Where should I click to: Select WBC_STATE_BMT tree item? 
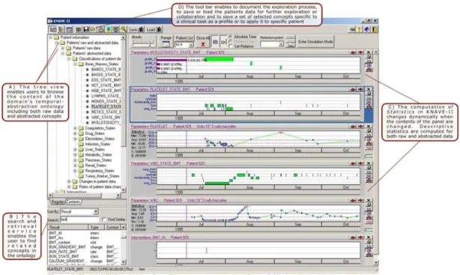[x=106, y=117]
